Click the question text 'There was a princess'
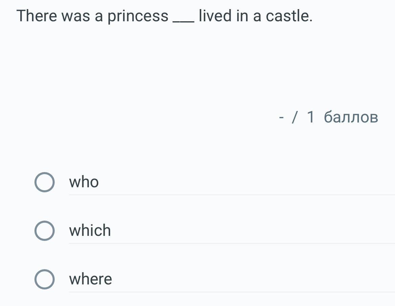395x306 pixels. coord(92,16)
